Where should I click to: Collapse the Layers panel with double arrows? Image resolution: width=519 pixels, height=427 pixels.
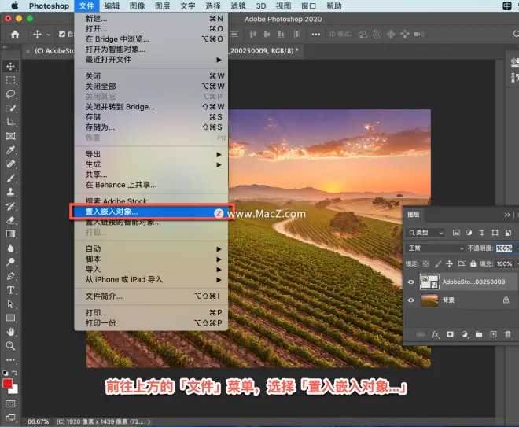click(x=506, y=215)
